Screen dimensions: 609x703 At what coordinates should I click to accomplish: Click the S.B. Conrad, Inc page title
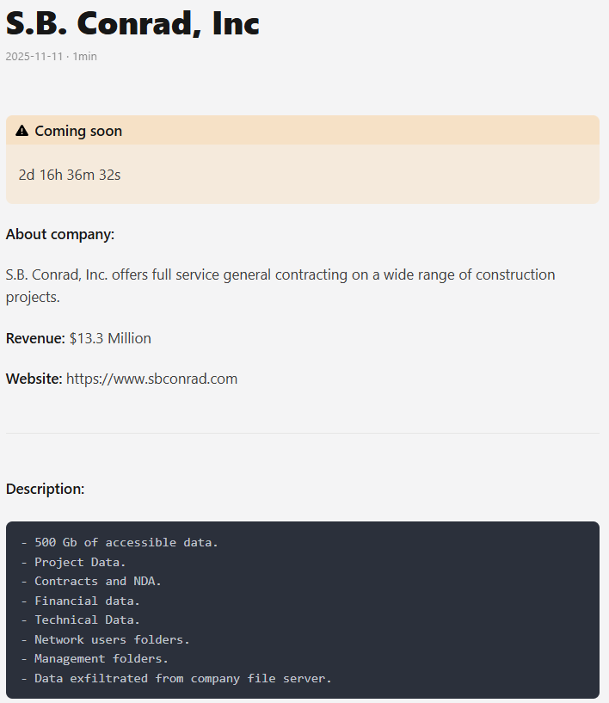coord(132,23)
